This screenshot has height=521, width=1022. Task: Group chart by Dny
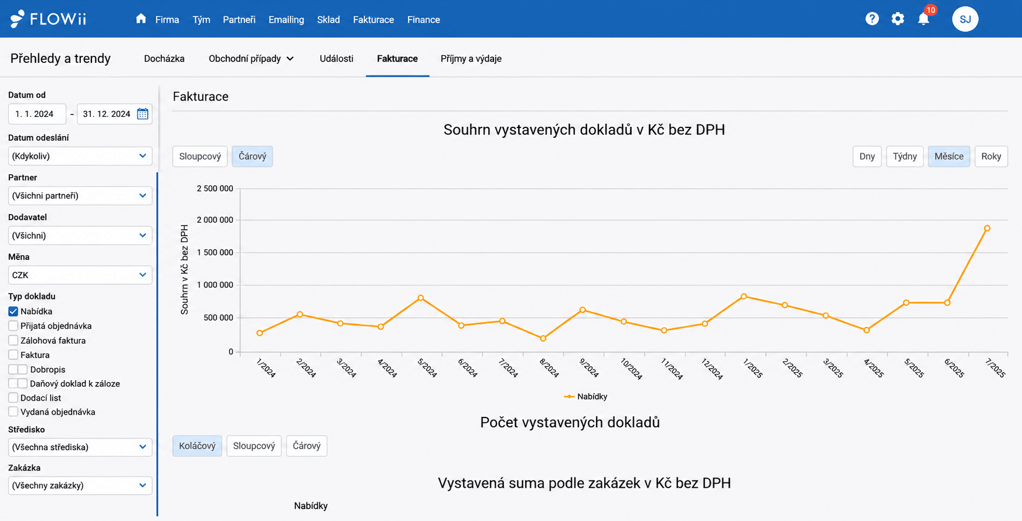pyautogui.click(x=867, y=156)
